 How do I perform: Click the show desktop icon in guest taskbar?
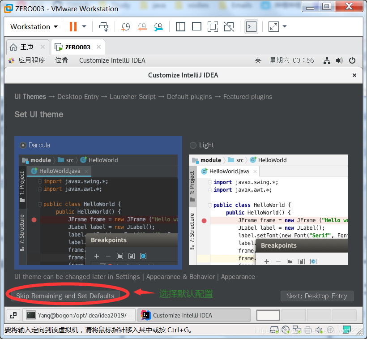coord(13,315)
